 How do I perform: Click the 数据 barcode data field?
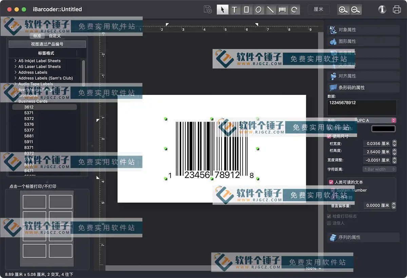[362, 107]
